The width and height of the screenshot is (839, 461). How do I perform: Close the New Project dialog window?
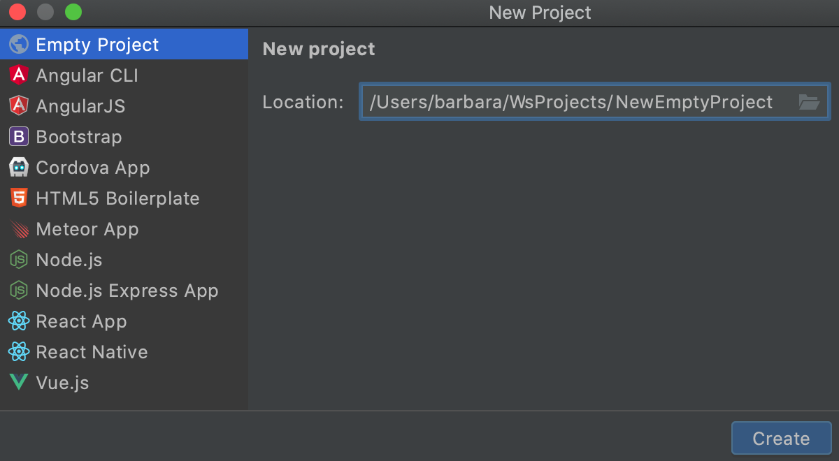click(17, 12)
